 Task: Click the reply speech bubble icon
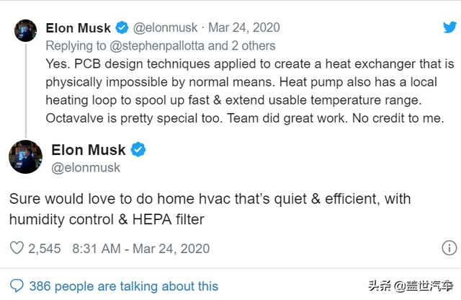click(x=16, y=286)
